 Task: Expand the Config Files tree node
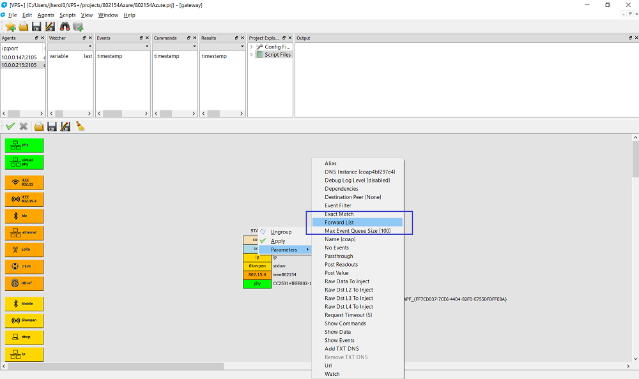click(252, 47)
